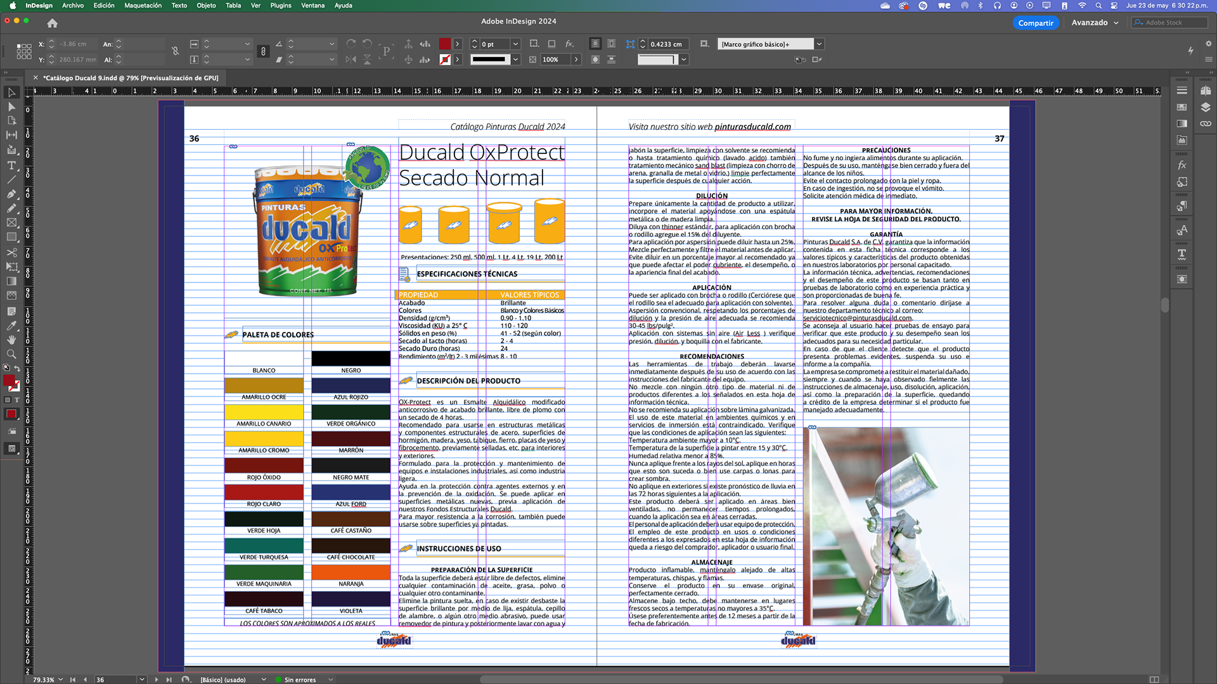Image resolution: width=1217 pixels, height=684 pixels.
Task: Enable wrap around bounding box
Action: [611, 44]
